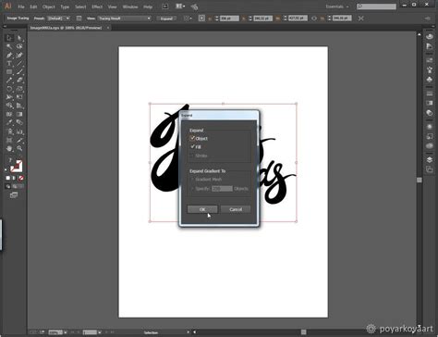Open the artboard navigation dropdown
The width and height of the screenshot is (438, 337).
pos(100,332)
